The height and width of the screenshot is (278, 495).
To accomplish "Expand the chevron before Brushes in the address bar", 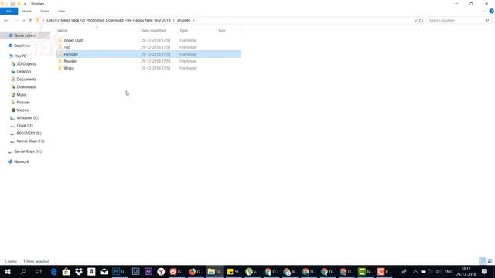I will [173, 20].
